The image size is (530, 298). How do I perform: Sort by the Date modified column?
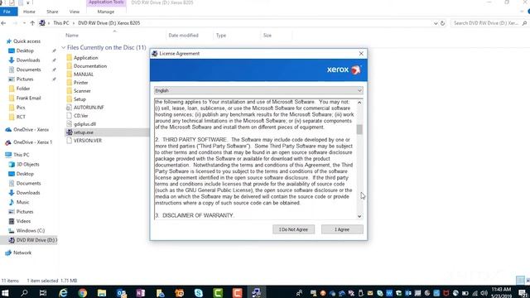[184, 35]
